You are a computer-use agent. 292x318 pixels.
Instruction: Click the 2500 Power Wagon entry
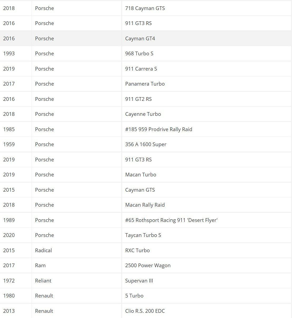[148, 265]
